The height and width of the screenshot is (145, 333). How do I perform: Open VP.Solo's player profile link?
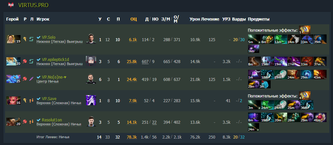pos(49,37)
